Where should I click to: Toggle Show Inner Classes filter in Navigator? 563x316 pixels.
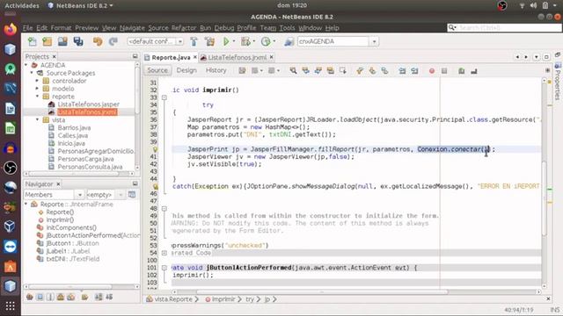[x=71, y=297]
